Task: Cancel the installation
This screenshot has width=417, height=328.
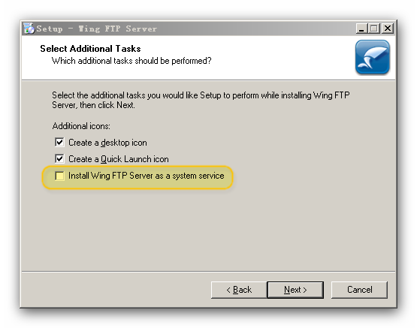Action: [x=359, y=290]
